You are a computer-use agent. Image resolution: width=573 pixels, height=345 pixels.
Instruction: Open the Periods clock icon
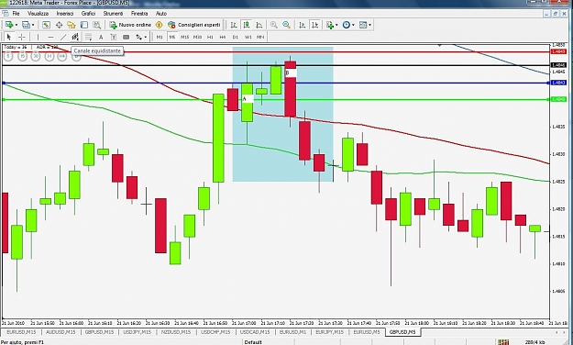[x=347, y=25]
